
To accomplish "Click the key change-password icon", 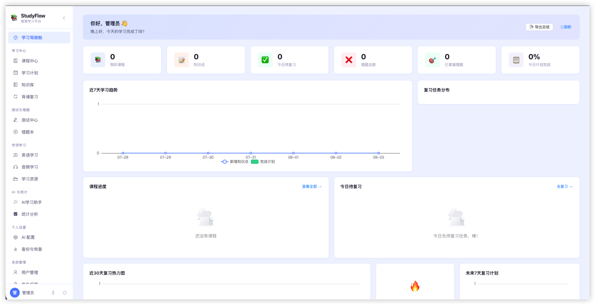I will click(53, 293).
